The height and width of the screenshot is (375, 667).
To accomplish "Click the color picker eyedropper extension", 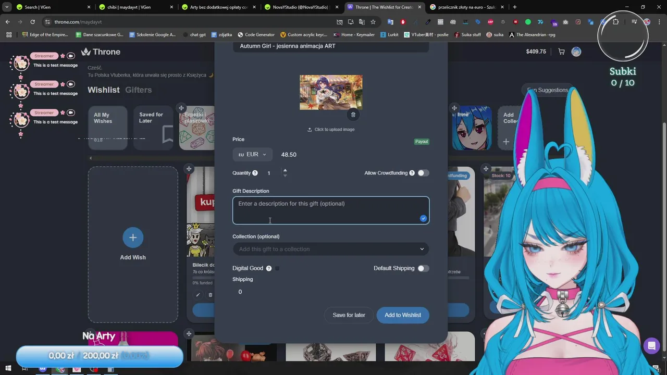I will 428,22.
